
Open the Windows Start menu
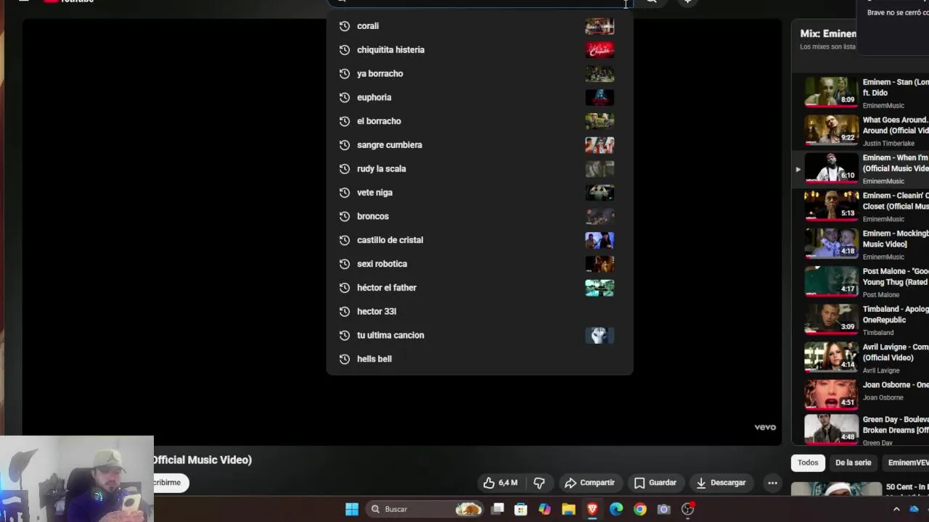352,509
